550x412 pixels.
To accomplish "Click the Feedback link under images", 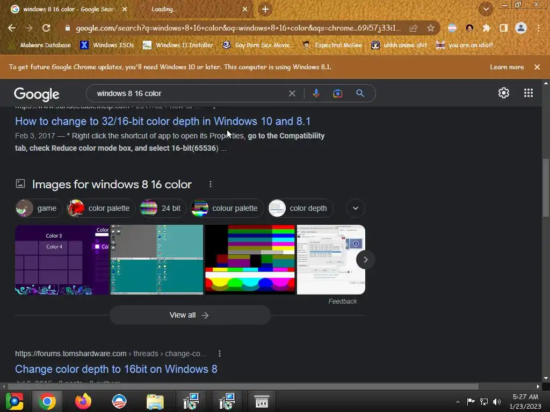I will (x=342, y=301).
